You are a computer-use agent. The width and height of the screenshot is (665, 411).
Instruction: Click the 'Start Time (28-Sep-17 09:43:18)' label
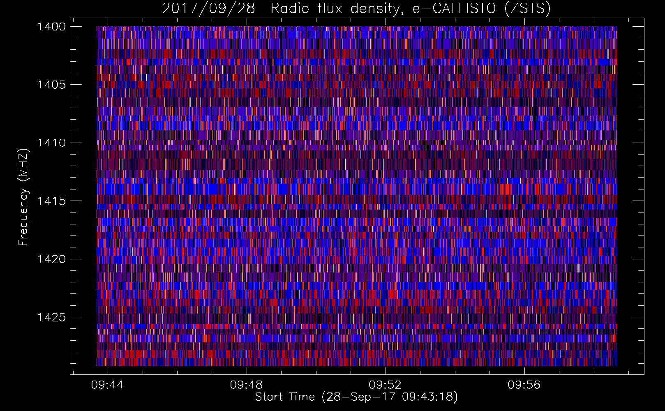pyautogui.click(x=356, y=397)
